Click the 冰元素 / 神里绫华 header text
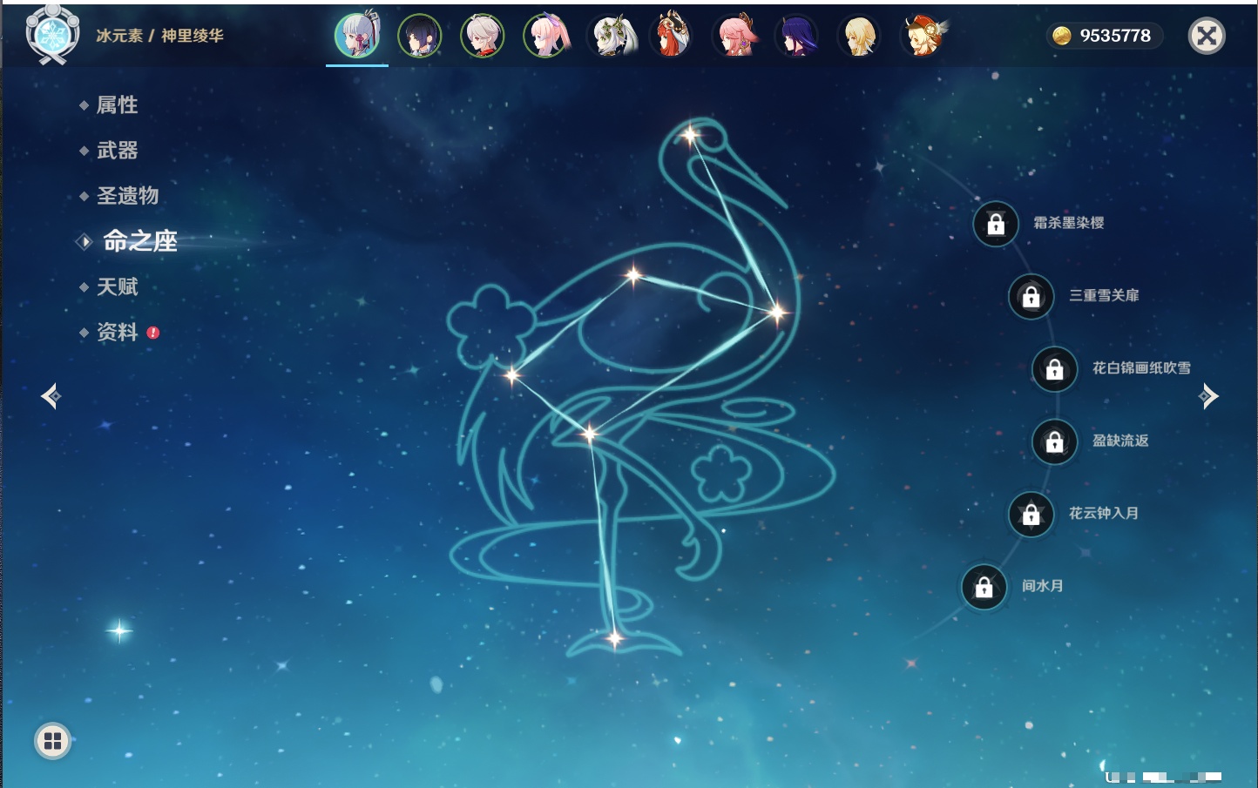1258x788 pixels. pyautogui.click(x=159, y=36)
